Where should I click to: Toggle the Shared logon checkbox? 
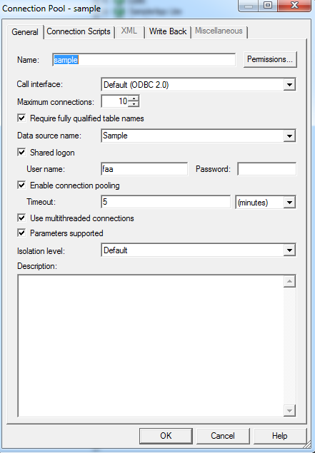point(21,152)
